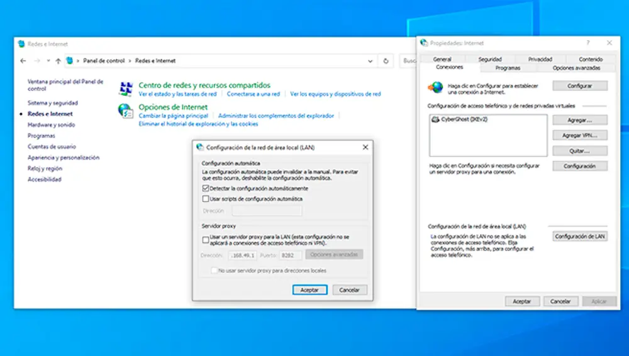Click 'Eliminar el historial de exploración y las cookies'

[x=198, y=124]
